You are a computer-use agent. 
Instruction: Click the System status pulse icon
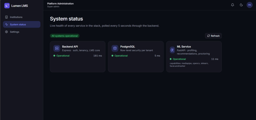[7, 24]
